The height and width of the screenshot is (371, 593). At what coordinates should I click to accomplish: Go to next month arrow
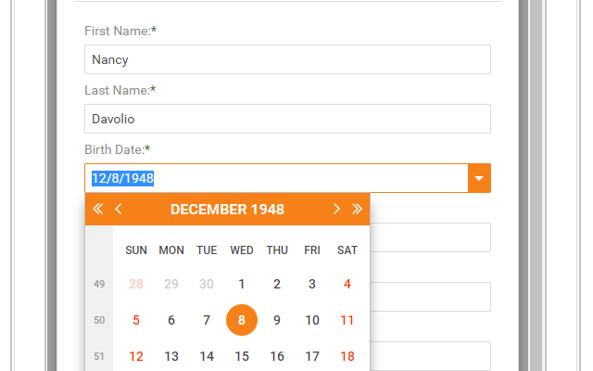pos(336,210)
